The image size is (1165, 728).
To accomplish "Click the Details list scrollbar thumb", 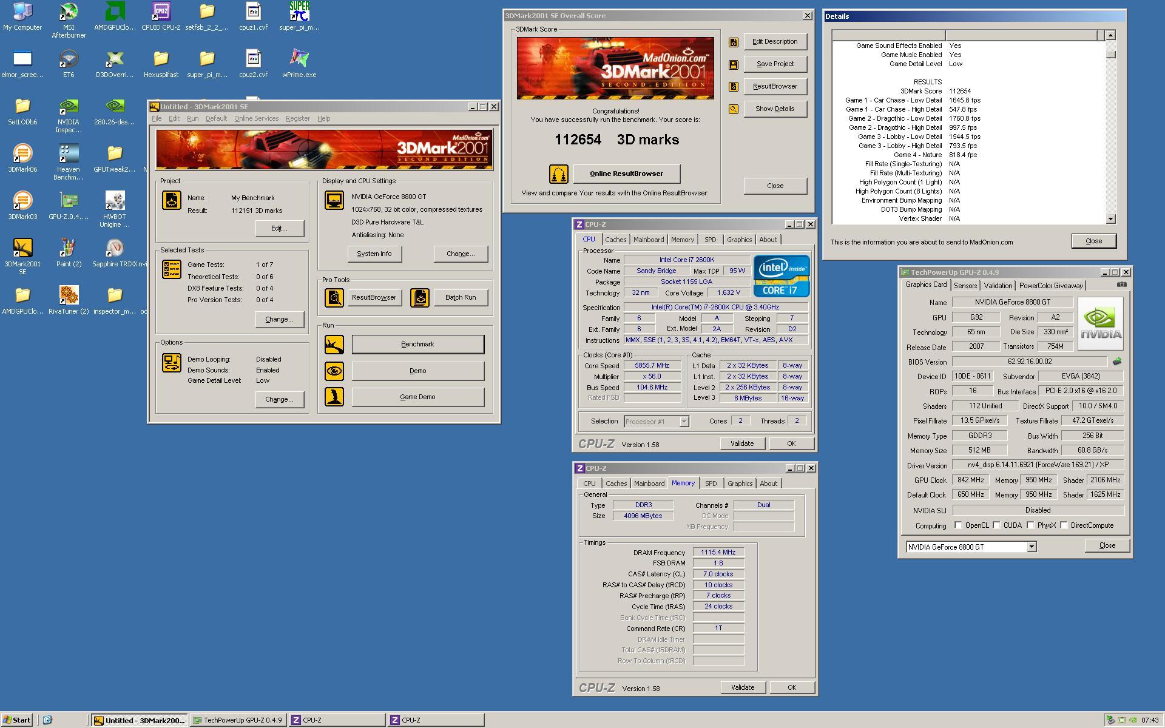I will (1110, 55).
